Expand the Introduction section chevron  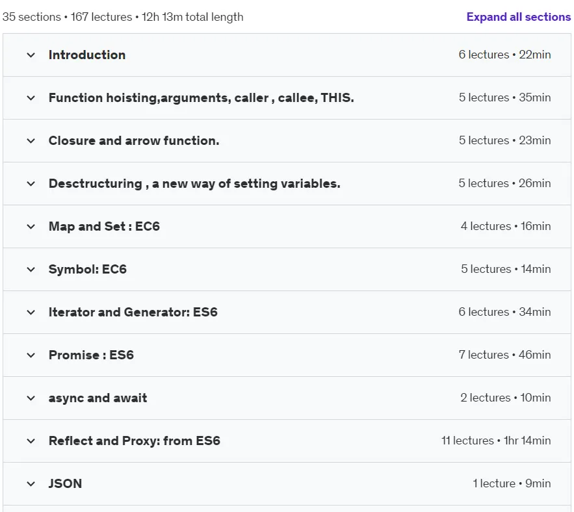pos(31,55)
